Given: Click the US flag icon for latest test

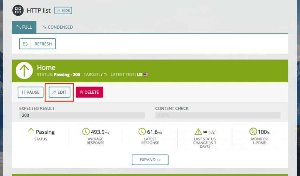Looking at the screenshot, I should point(146,74).
